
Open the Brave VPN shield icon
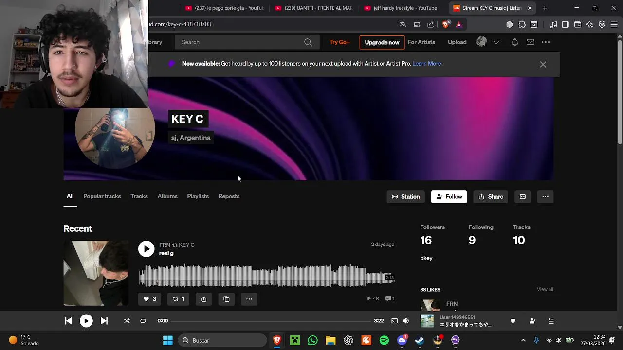click(x=602, y=24)
